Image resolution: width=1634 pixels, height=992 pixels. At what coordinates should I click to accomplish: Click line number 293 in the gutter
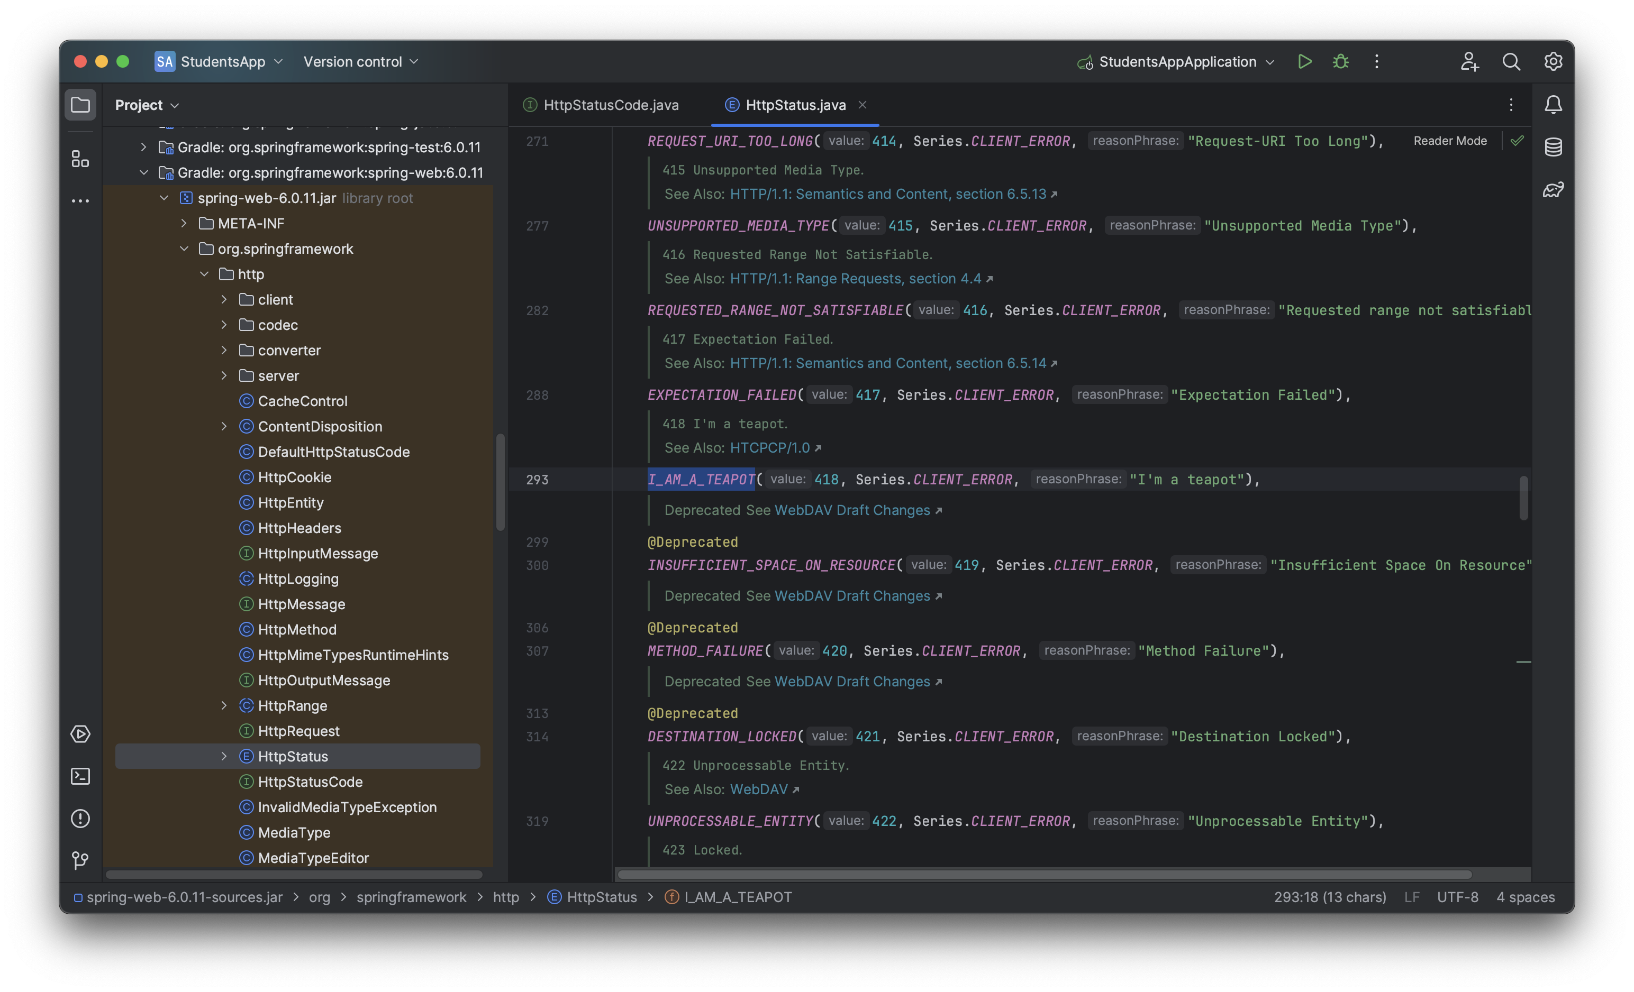pos(537,479)
